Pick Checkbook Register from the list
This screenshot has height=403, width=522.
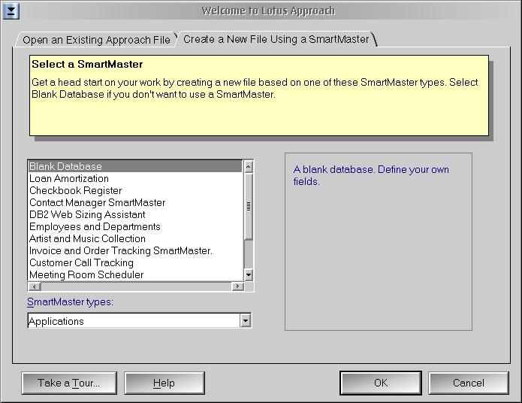[x=135, y=190]
